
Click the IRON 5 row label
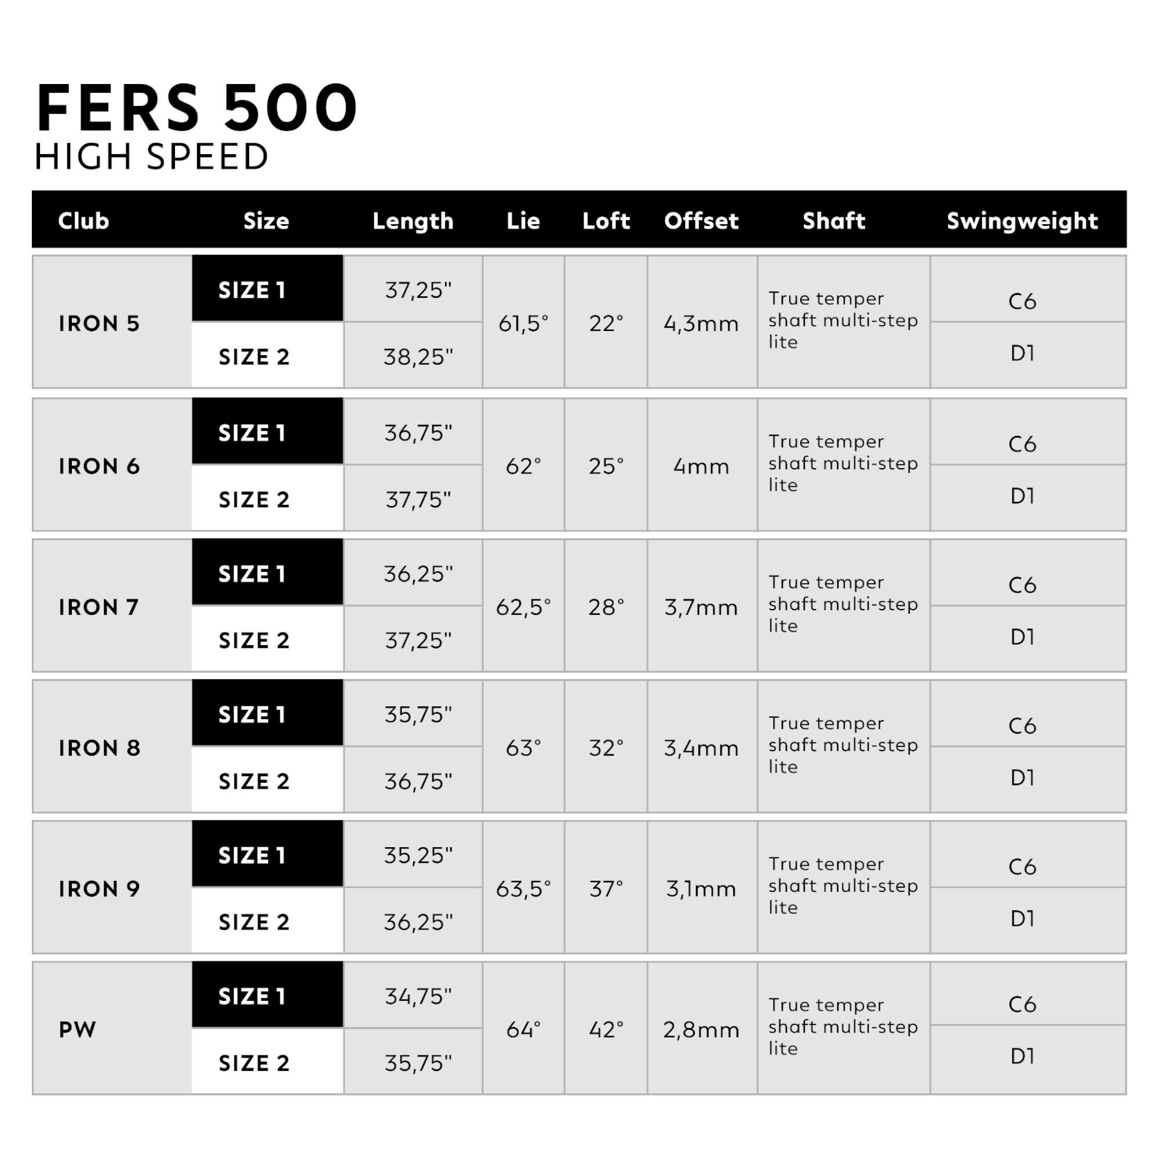(99, 323)
